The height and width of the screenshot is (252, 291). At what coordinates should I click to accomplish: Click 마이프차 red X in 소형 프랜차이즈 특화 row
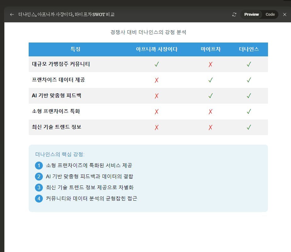pos(210,112)
